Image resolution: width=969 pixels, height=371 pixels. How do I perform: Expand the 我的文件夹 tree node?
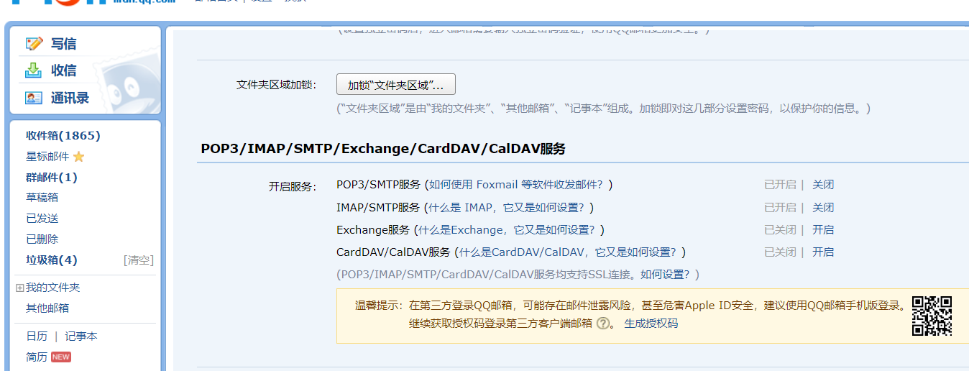[20, 288]
